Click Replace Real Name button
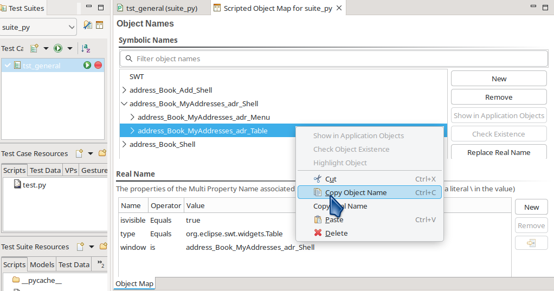 pyautogui.click(x=498, y=152)
